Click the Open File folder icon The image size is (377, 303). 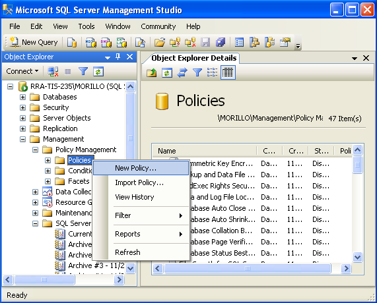pos(160,42)
